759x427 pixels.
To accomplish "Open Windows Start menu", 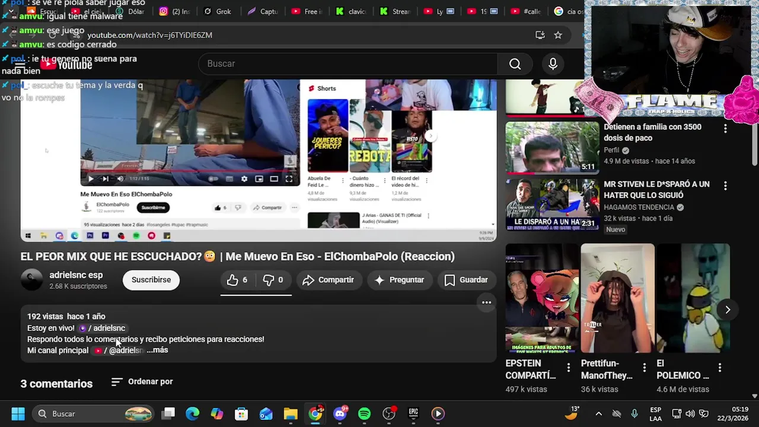I will tap(18, 413).
